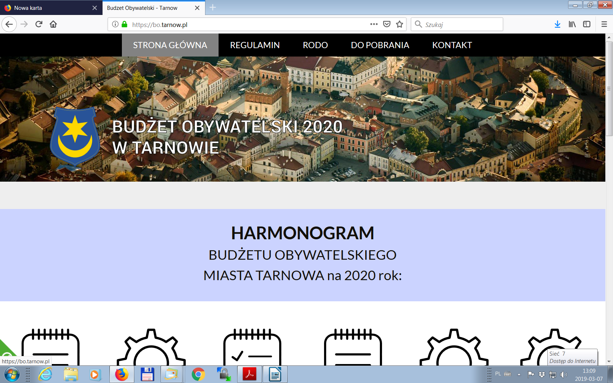Launch Internet Explorer from taskbar
This screenshot has height=383, width=613.
pos(45,375)
